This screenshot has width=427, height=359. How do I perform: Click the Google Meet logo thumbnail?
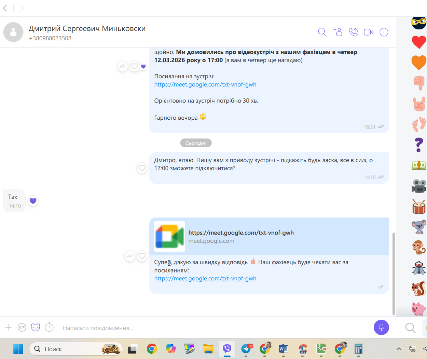[169, 236]
